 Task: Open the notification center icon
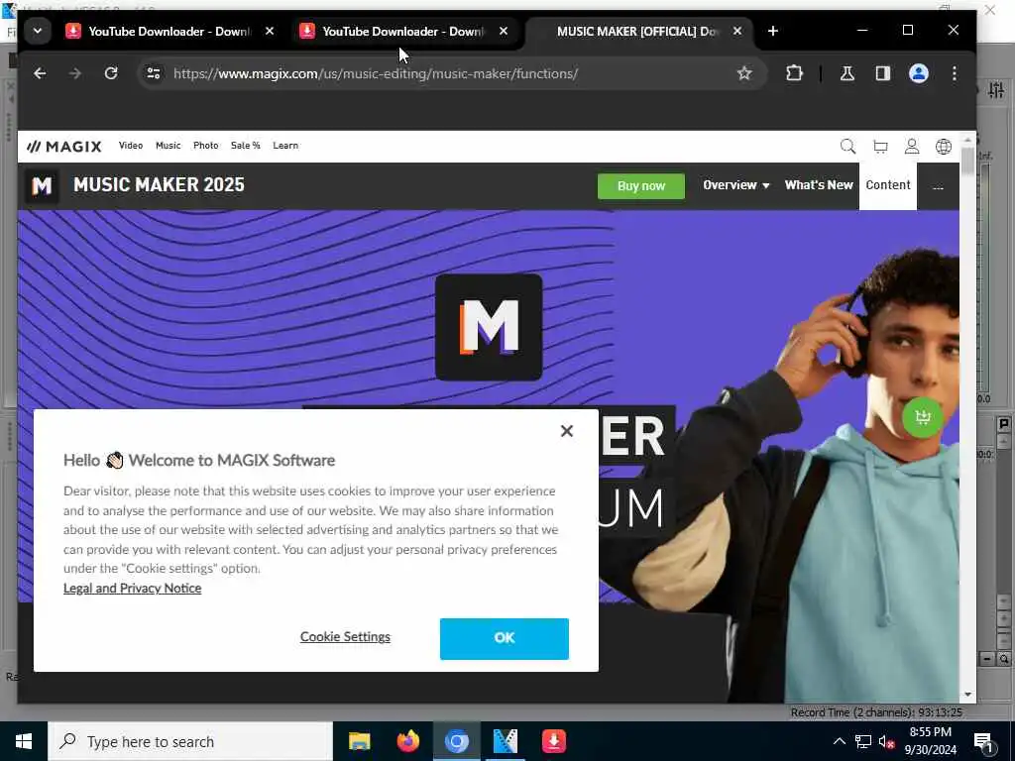pos(983,741)
